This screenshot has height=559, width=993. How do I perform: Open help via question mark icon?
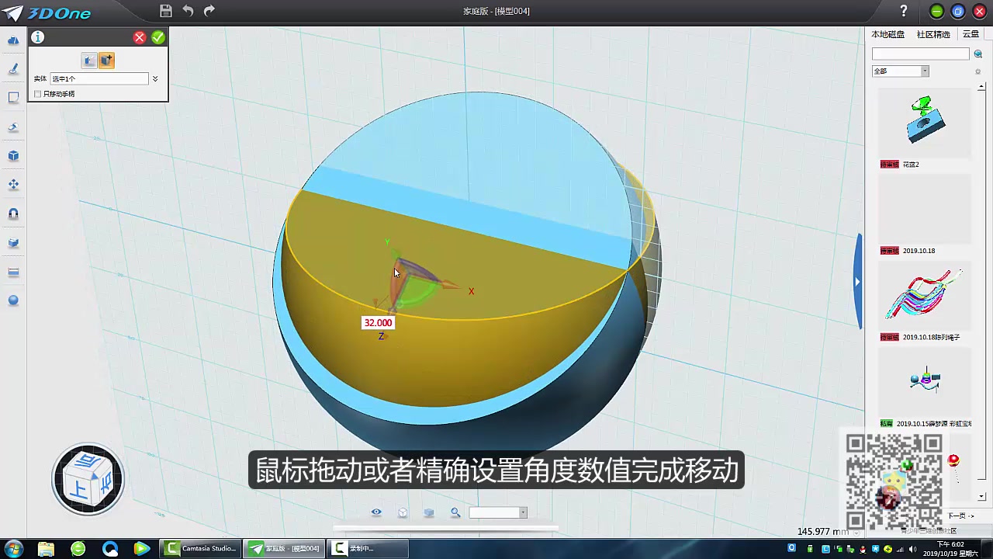pyautogui.click(x=904, y=11)
